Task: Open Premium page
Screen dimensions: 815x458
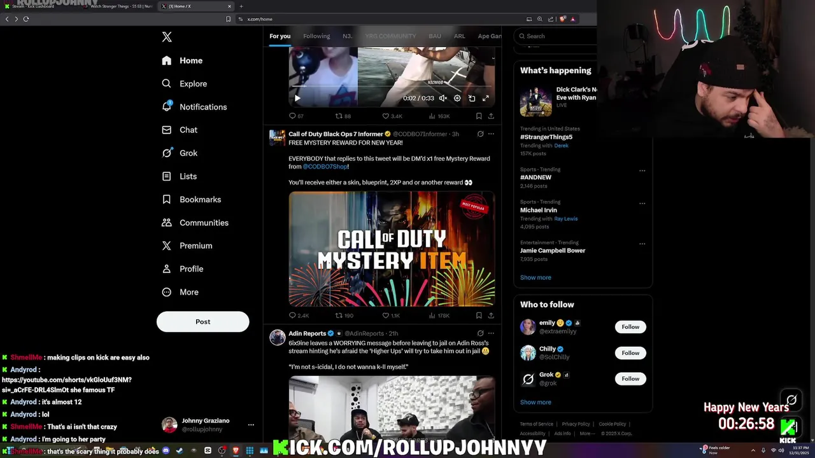Action: coord(187,246)
